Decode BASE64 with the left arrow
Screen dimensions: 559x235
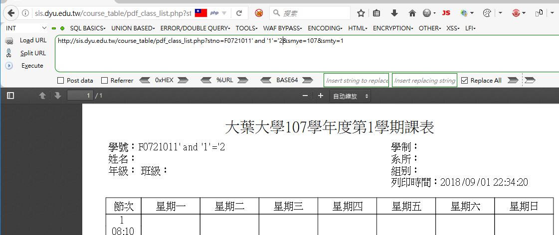[x=266, y=81]
